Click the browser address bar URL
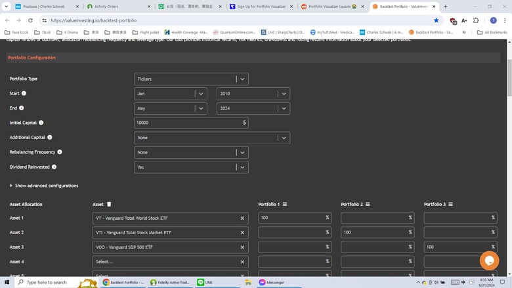 pyautogui.click(x=94, y=20)
